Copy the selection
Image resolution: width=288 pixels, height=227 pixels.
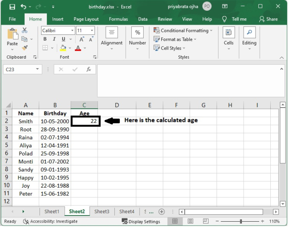pos(24,39)
